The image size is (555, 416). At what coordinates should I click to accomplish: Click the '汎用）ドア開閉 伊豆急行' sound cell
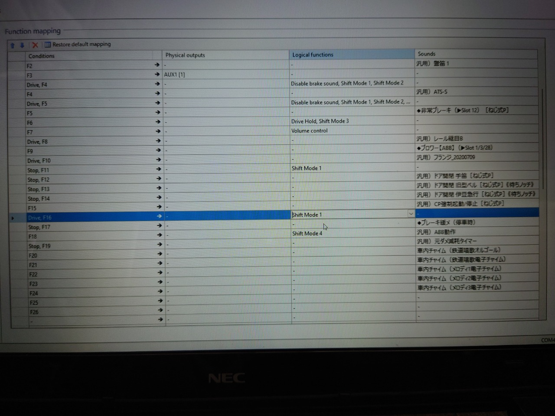(x=477, y=195)
